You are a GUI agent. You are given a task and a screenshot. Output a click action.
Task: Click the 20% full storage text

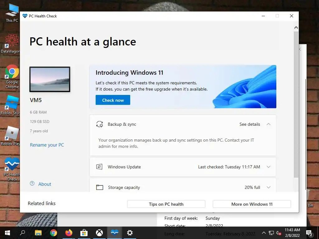252,187
